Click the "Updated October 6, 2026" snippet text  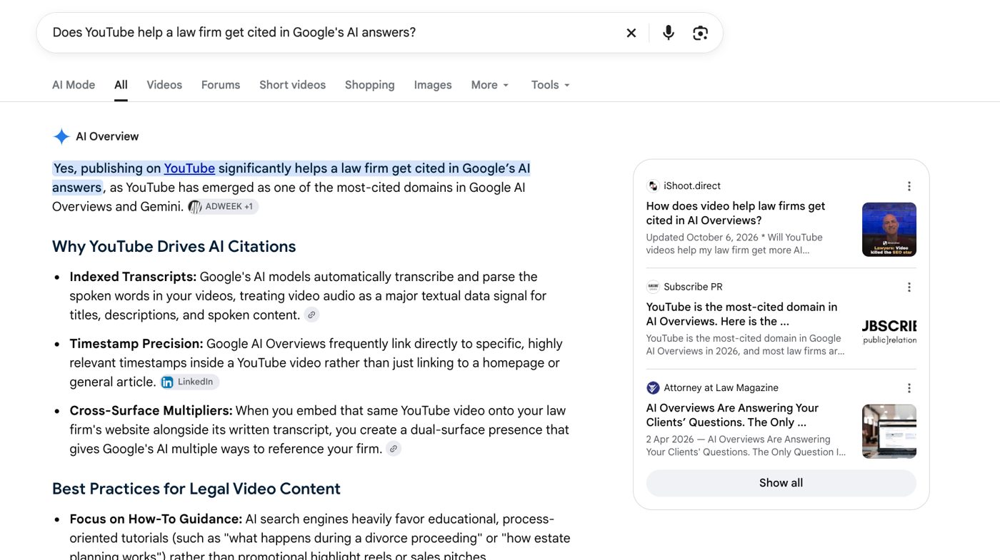(702, 238)
